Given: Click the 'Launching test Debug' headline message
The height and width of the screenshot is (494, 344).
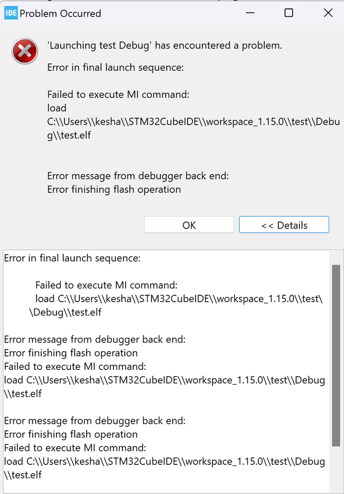Looking at the screenshot, I should [x=164, y=45].
